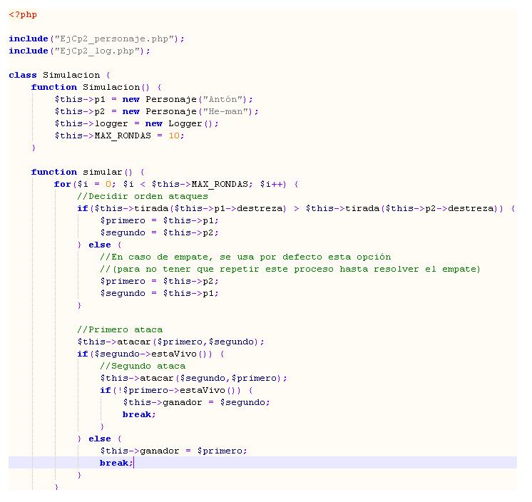This screenshot has width=532, height=502.
Task: Click "$i < $this->MAX_RONDAS" loop condition
Action: [x=185, y=184]
